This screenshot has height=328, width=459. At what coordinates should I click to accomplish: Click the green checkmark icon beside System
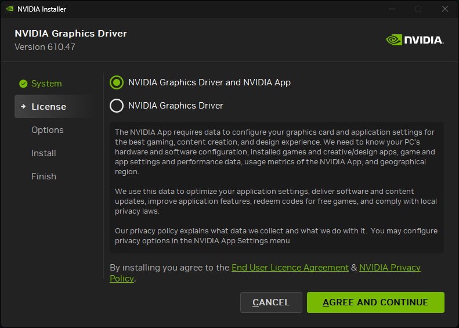coord(23,84)
